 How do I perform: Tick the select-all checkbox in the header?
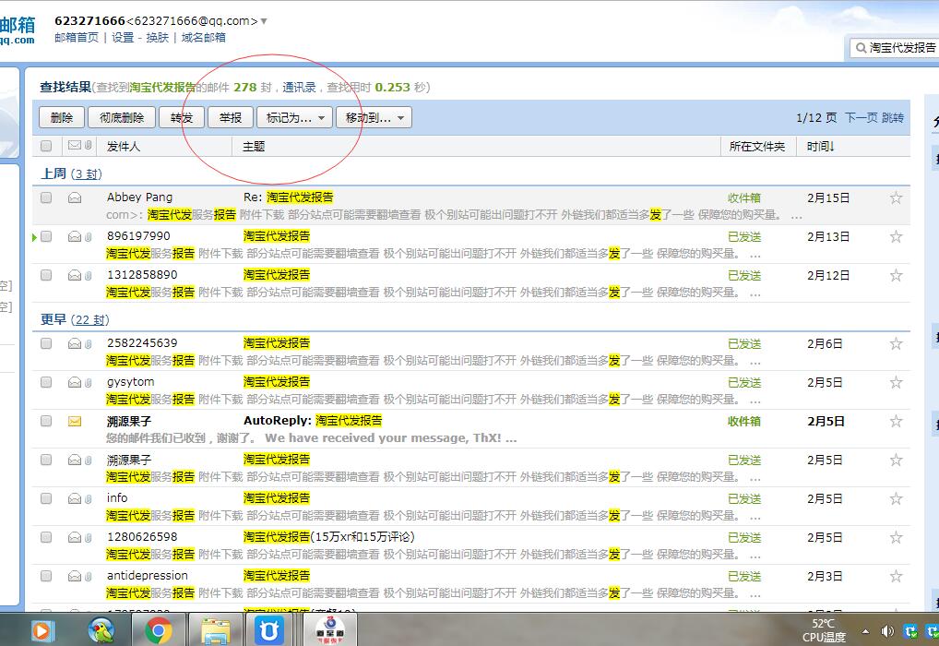click(x=45, y=146)
